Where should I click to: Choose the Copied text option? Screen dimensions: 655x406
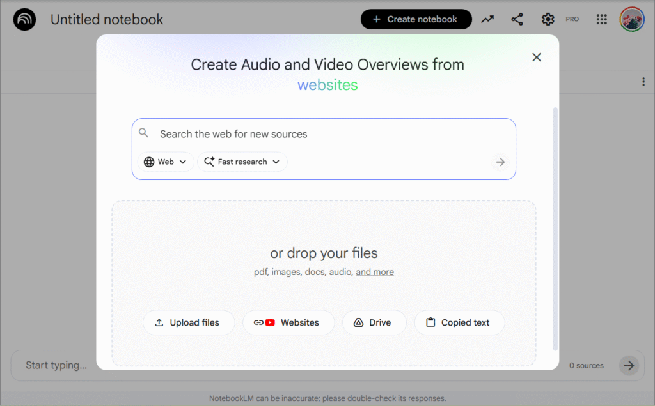pyautogui.click(x=459, y=323)
